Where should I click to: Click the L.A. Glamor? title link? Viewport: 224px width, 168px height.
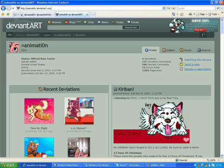pos(79,128)
